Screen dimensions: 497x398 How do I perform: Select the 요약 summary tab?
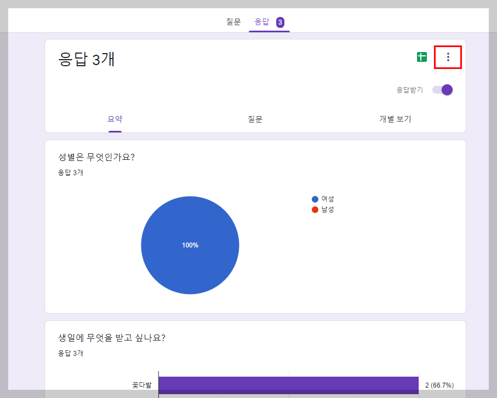click(x=115, y=118)
